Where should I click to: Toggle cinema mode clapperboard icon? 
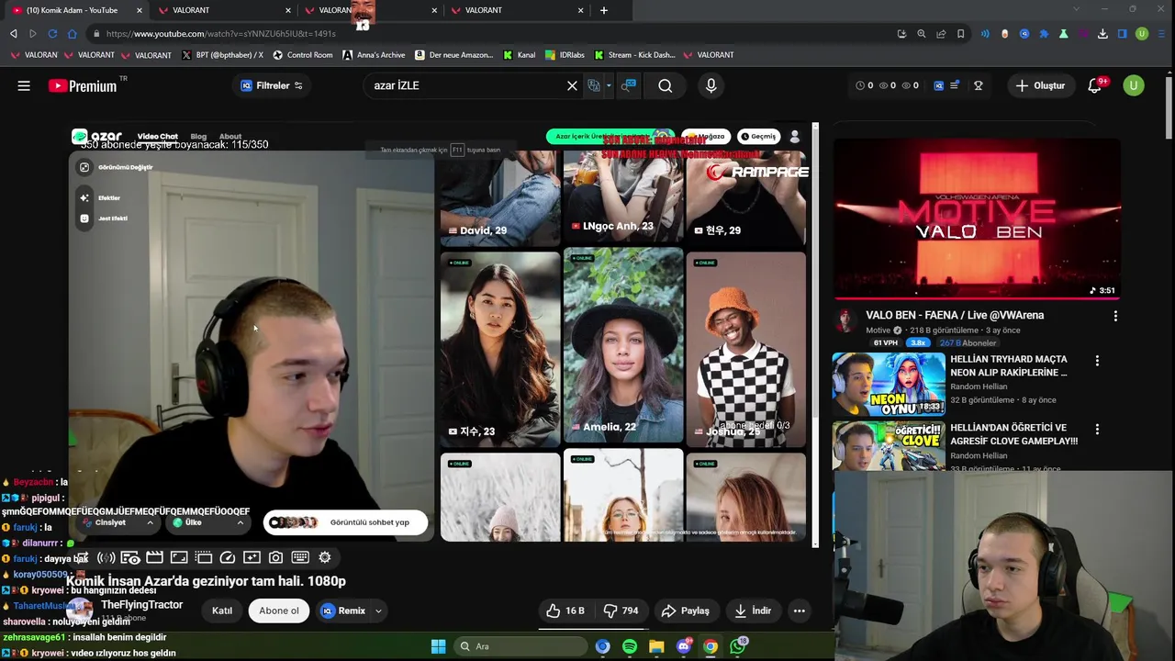tap(154, 557)
